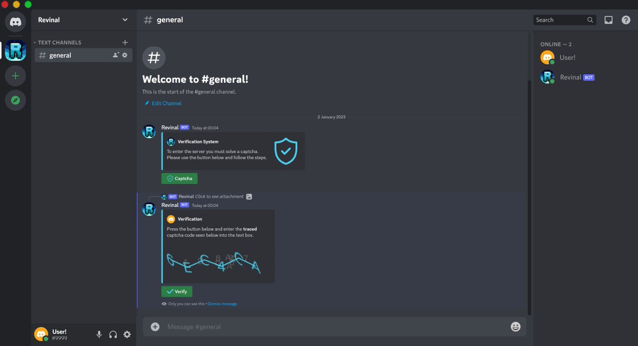
Task: Click Dismiss message link
Action: pyautogui.click(x=222, y=304)
